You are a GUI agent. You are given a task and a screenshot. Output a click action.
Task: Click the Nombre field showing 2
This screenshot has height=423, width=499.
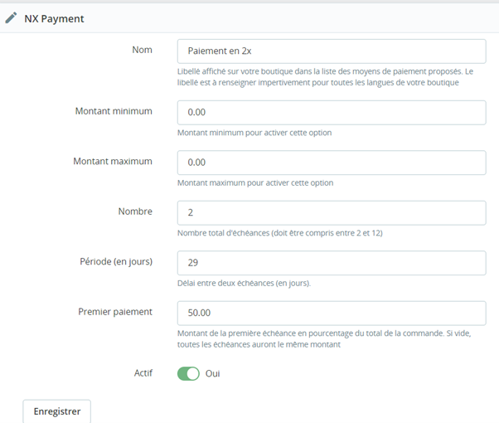(x=332, y=212)
